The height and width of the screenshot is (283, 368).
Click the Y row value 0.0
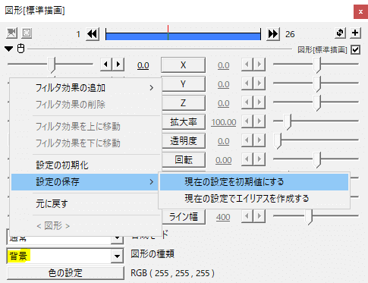(x=224, y=84)
